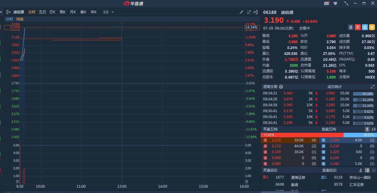Select the pencil drawing tool
Screen dimensions: 377x193
pos(241,12)
